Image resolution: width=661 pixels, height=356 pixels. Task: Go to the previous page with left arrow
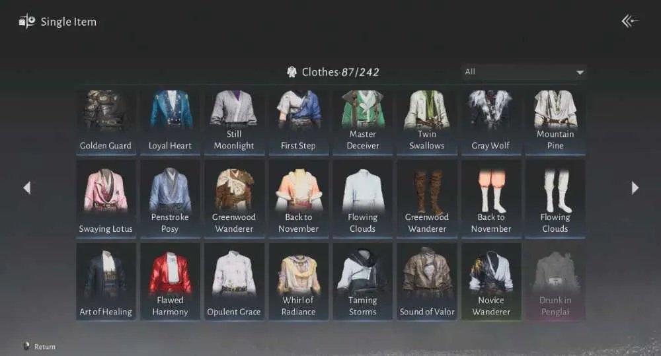(x=27, y=188)
